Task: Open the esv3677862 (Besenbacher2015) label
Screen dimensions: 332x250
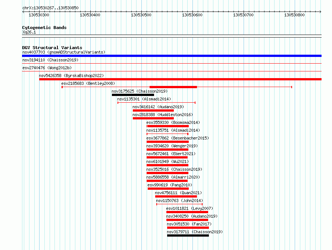Action: [178, 138]
